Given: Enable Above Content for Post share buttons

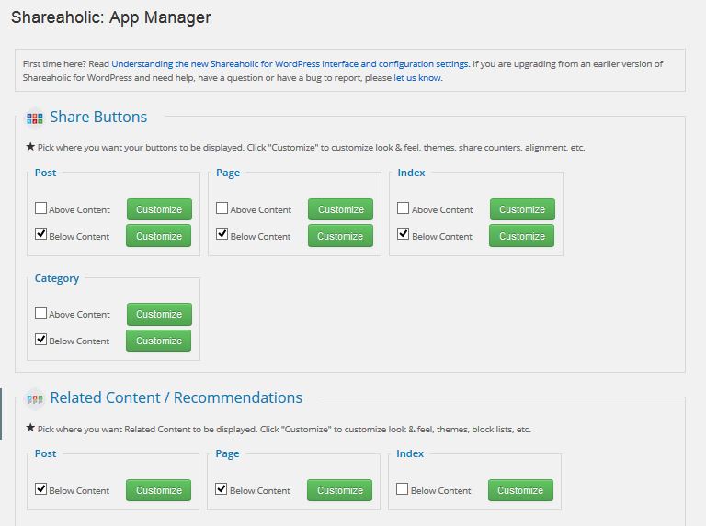Looking at the screenshot, I should (x=41, y=208).
